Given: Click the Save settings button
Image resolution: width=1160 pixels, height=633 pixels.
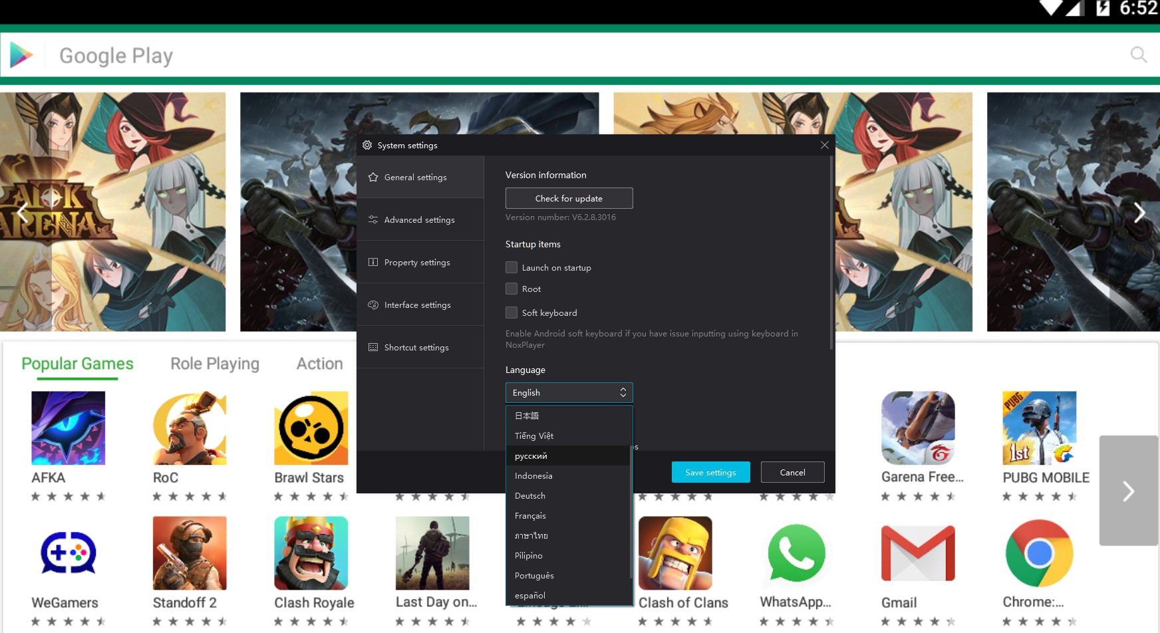Looking at the screenshot, I should tap(710, 472).
